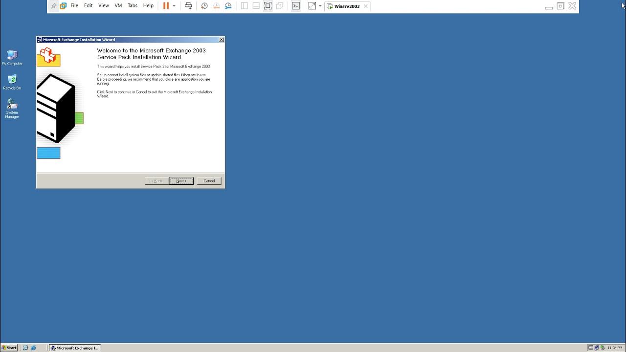Restore the VMware window
Viewport: 626px width, 352px height.
[560, 6]
